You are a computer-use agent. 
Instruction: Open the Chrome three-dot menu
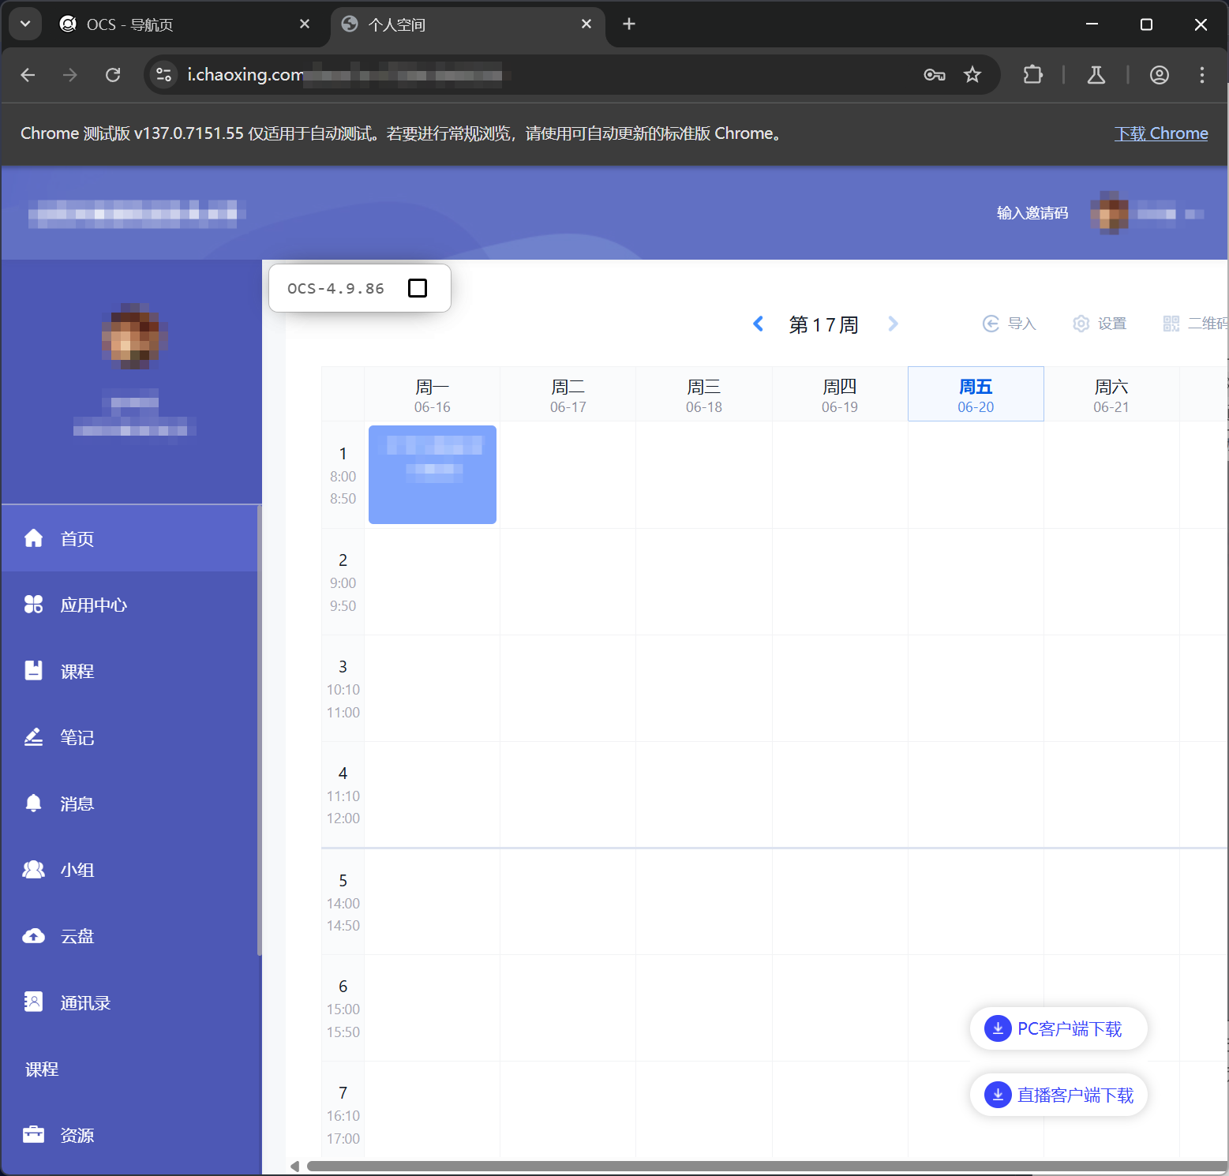[1202, 75]
